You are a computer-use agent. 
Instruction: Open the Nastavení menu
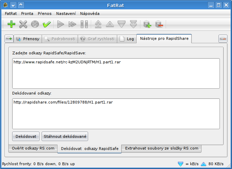pos(66,14)
